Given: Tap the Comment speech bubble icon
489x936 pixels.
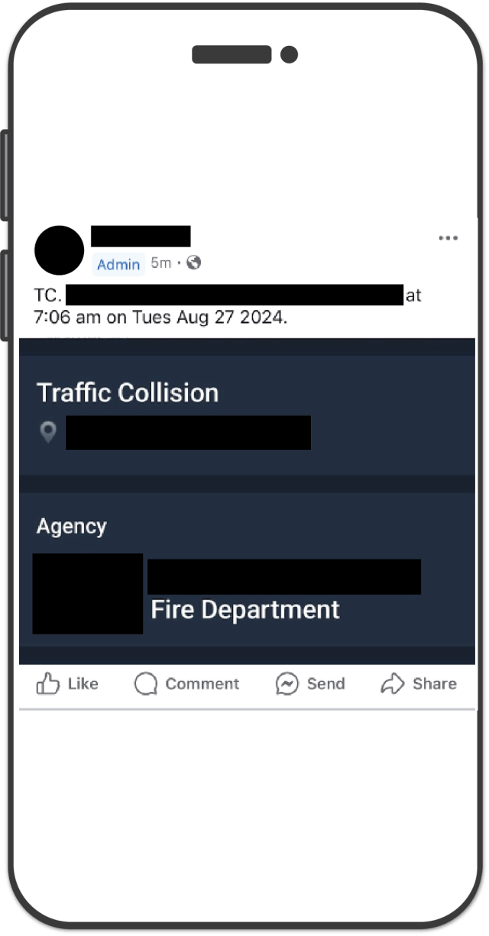Looking at the screenshot, I should 145,683.
